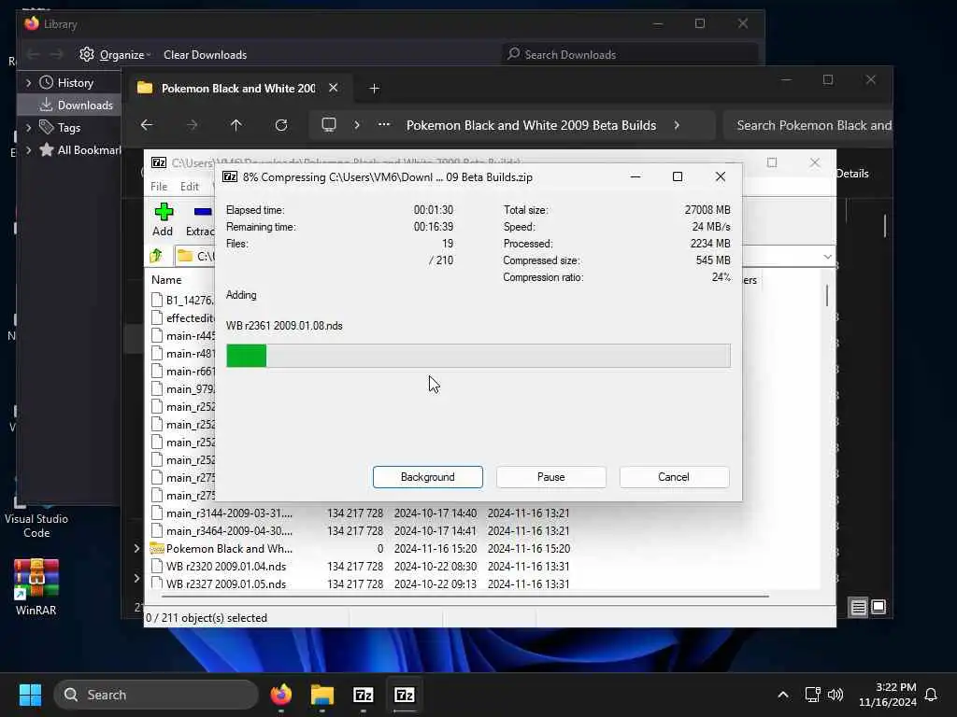The image size is (957, 717).
Task: Select Tags item in Library sidebar
Action: (x=68, y=127)
